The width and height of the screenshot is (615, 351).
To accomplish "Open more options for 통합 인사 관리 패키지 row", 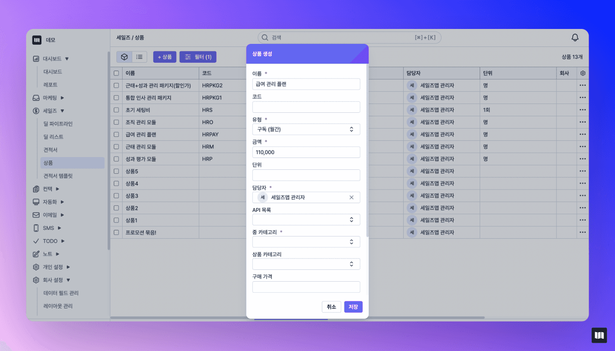I will point(583,97).
